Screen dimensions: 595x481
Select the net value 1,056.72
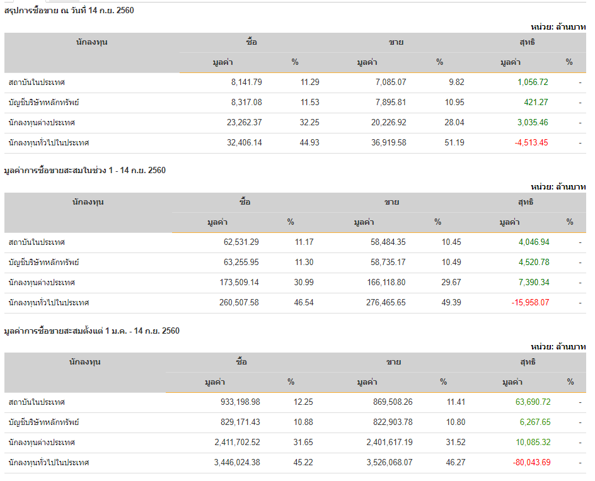[533, 82]
